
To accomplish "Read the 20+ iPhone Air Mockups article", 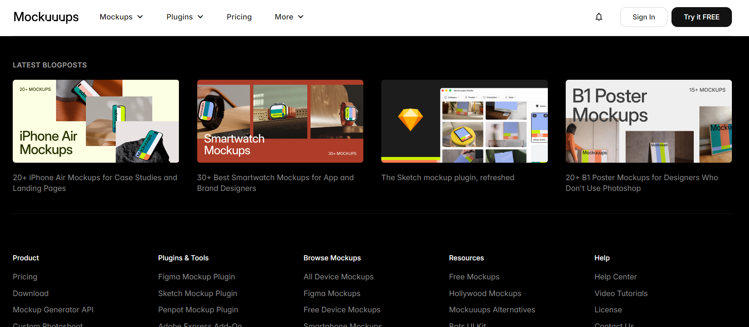I will 95,183.
